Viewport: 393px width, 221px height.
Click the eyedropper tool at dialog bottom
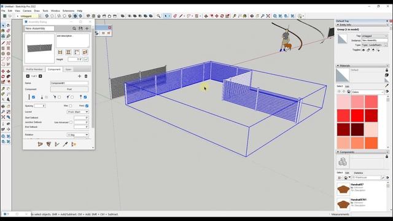(x=65, y=144)
